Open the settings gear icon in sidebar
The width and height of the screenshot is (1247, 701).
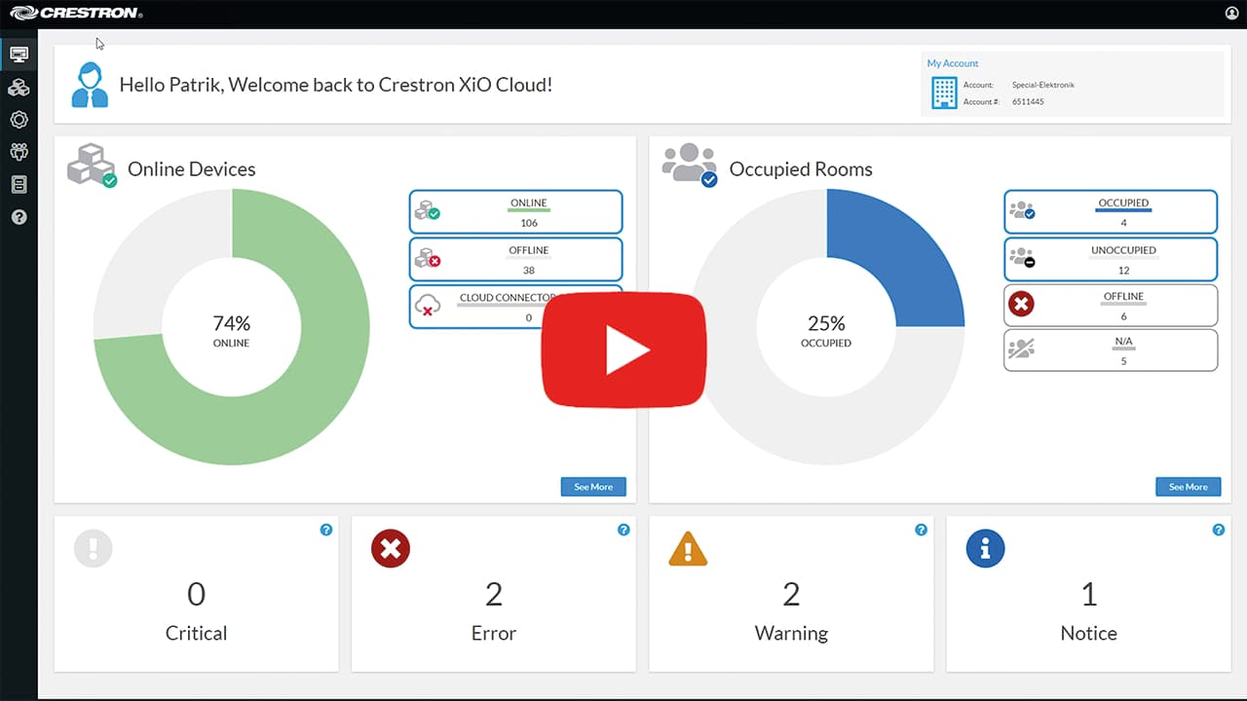19,120
